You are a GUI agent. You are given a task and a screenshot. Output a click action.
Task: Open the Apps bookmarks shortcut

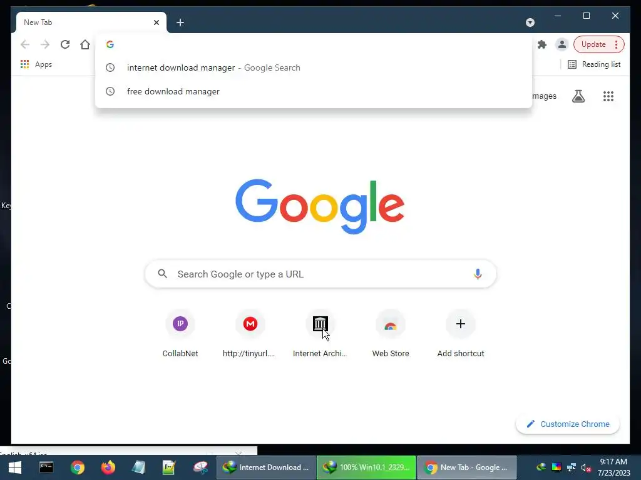coord(36,64)
